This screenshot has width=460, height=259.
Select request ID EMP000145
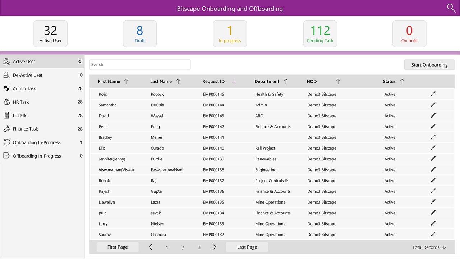[x=213, y=94]
